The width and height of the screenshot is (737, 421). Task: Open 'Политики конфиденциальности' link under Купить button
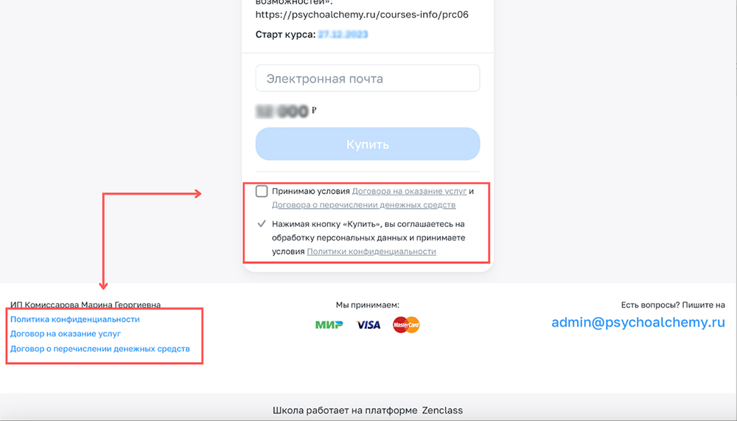coord(371,251)
